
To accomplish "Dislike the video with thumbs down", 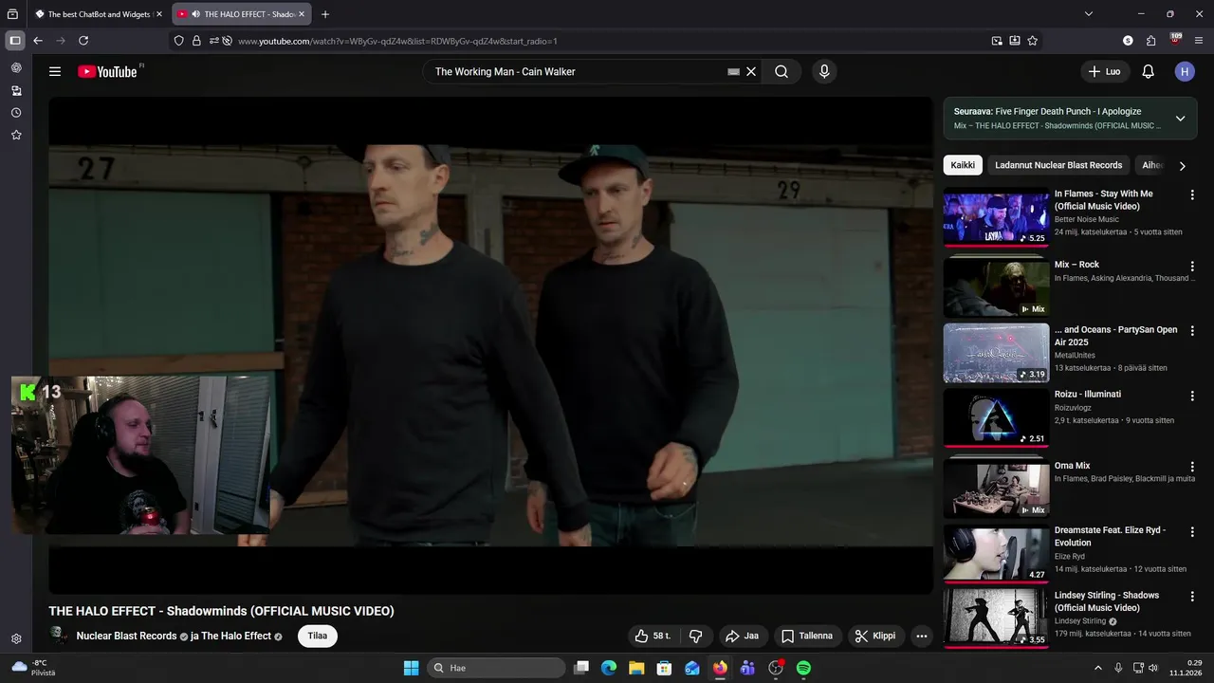I will coord(695,636).
